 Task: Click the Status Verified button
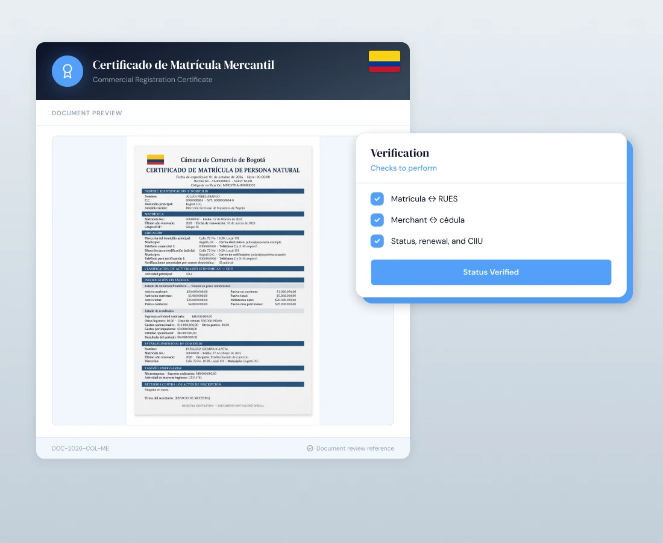[491, 272]
